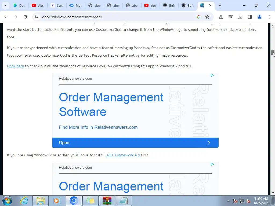Go forward to next page
This screenshot has height=206, width=275.
click(15, 17)
